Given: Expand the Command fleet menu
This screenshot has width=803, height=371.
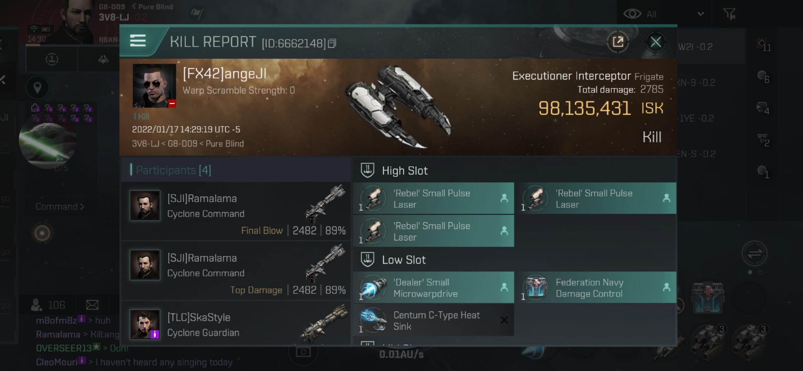Looking at the screenshot, I should (60, 207).
